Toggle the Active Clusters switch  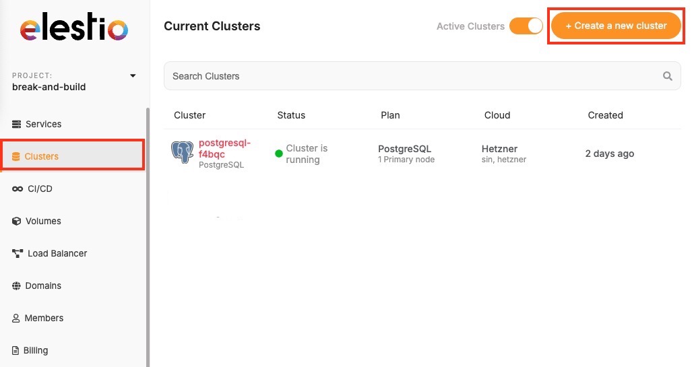click(526, 26)
